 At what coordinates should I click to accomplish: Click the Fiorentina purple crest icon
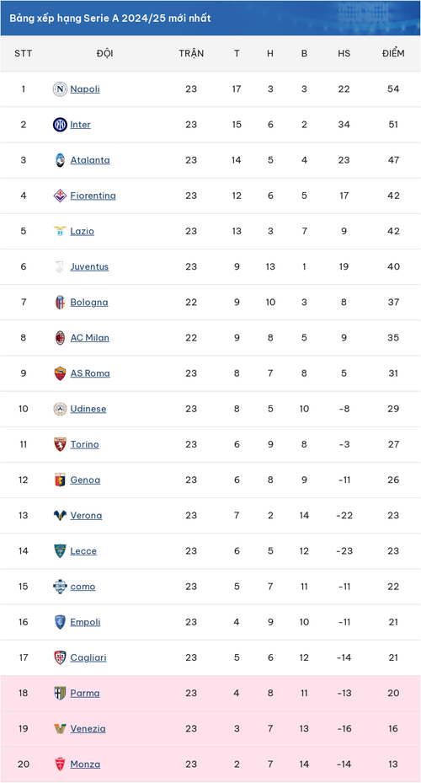tap(60, 196)
